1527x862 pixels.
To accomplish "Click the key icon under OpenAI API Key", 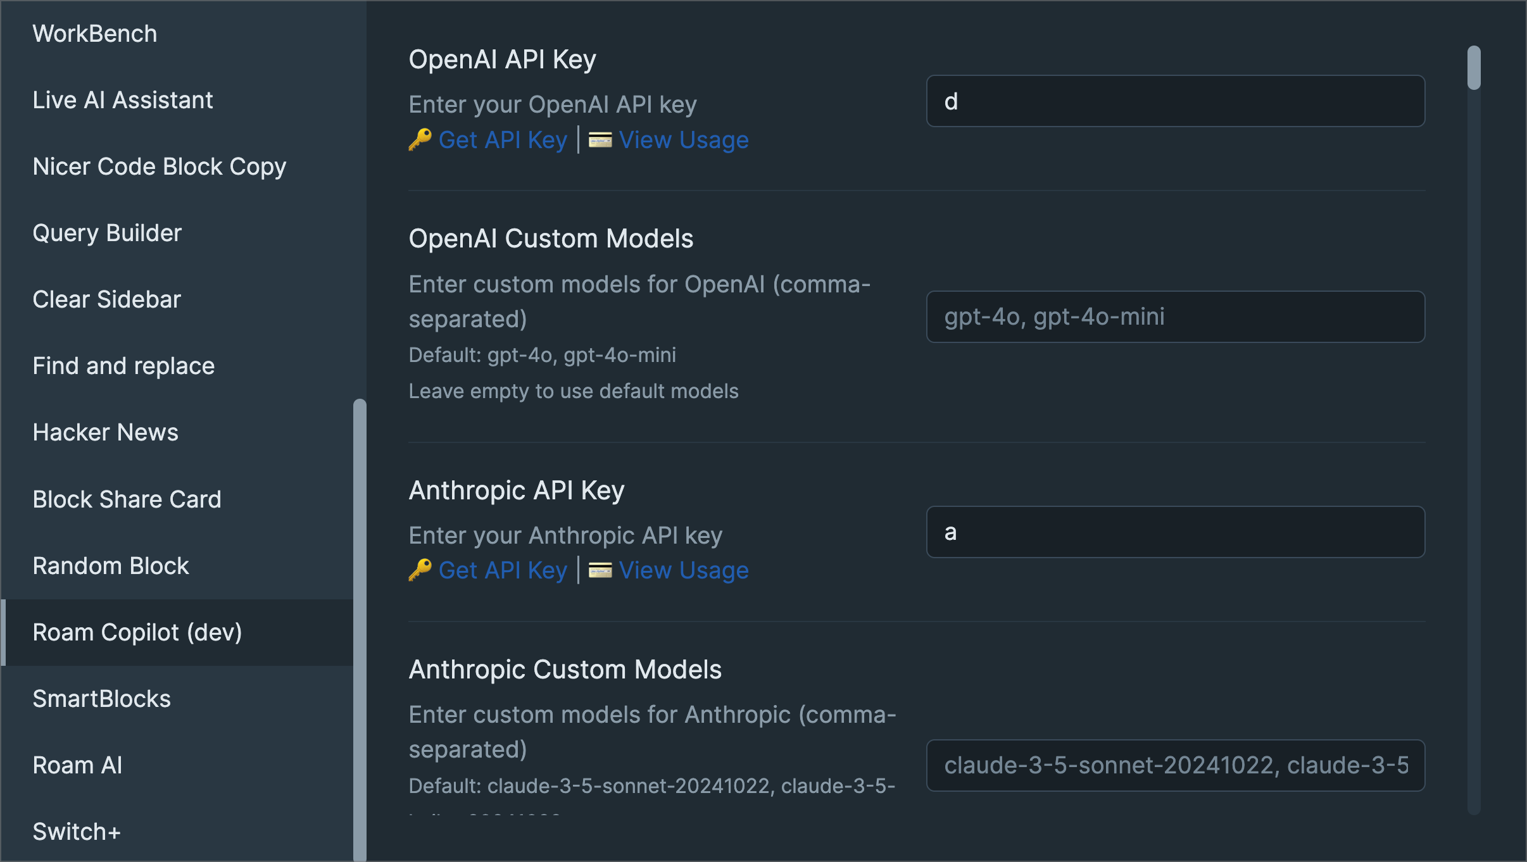I will click(420, 139).
